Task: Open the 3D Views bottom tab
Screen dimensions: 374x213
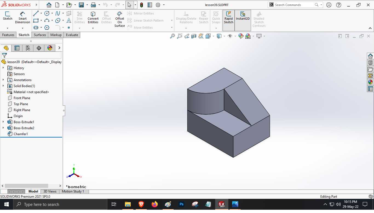Action: (50, 191)
